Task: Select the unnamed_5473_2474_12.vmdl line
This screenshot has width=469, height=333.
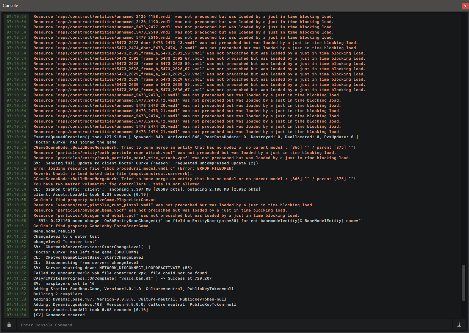Action: pos(187,121)
